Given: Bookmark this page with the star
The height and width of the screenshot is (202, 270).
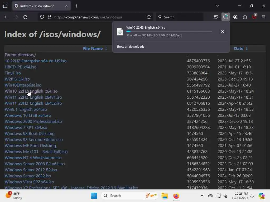Looking at the screenshot, I should (x=149, y=17).
